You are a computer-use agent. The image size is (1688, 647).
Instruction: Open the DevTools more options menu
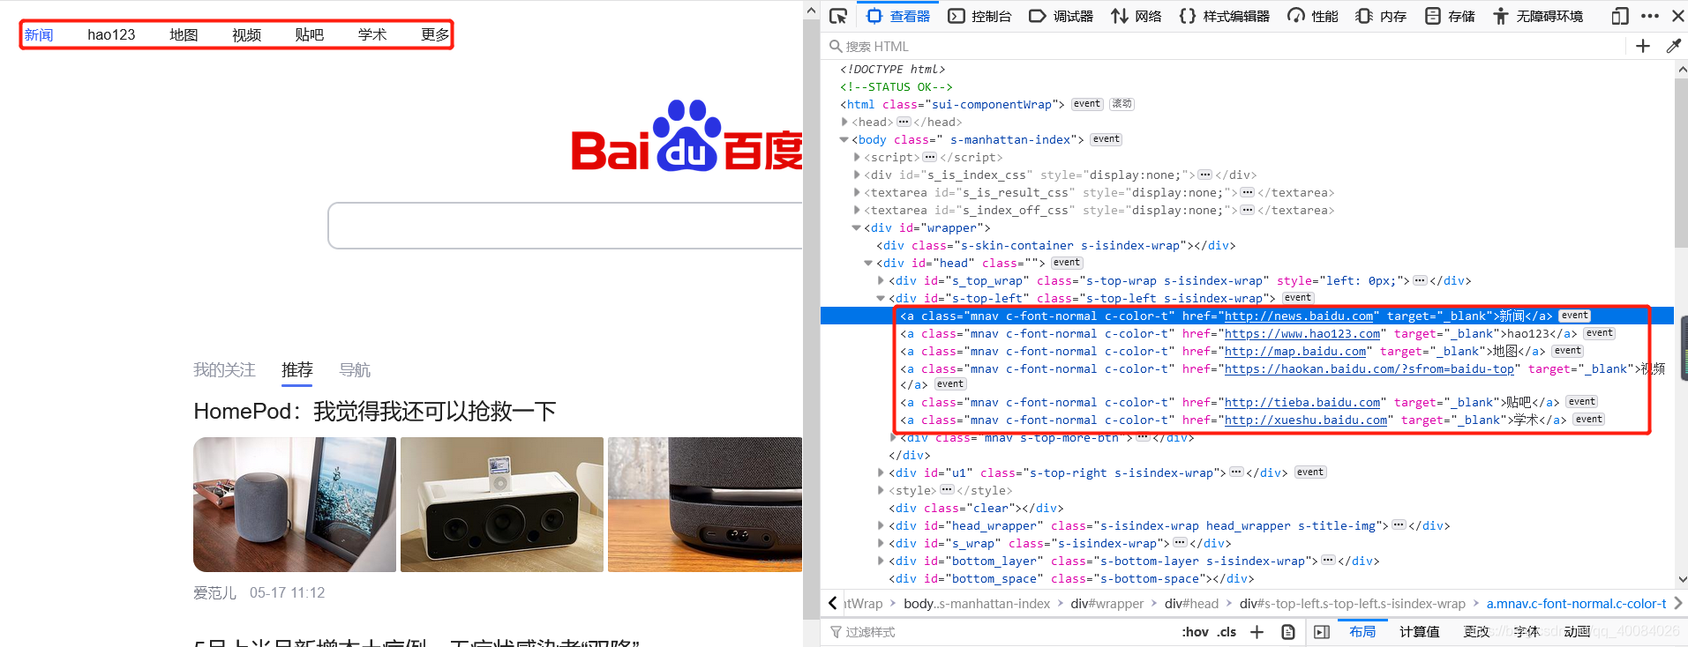click(1649, 16)
